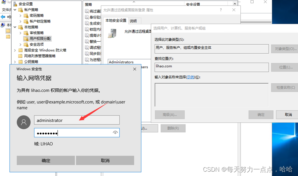Click help question mark in properties dialog
298x176 pixels.
tap(221, 10)
